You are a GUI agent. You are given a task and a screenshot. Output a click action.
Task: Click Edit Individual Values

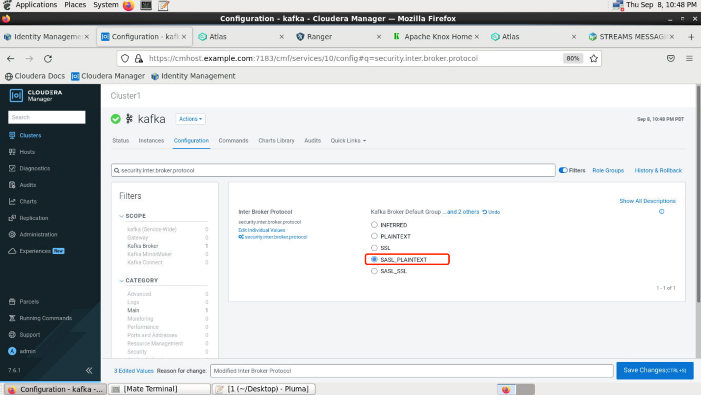[261, 230]
